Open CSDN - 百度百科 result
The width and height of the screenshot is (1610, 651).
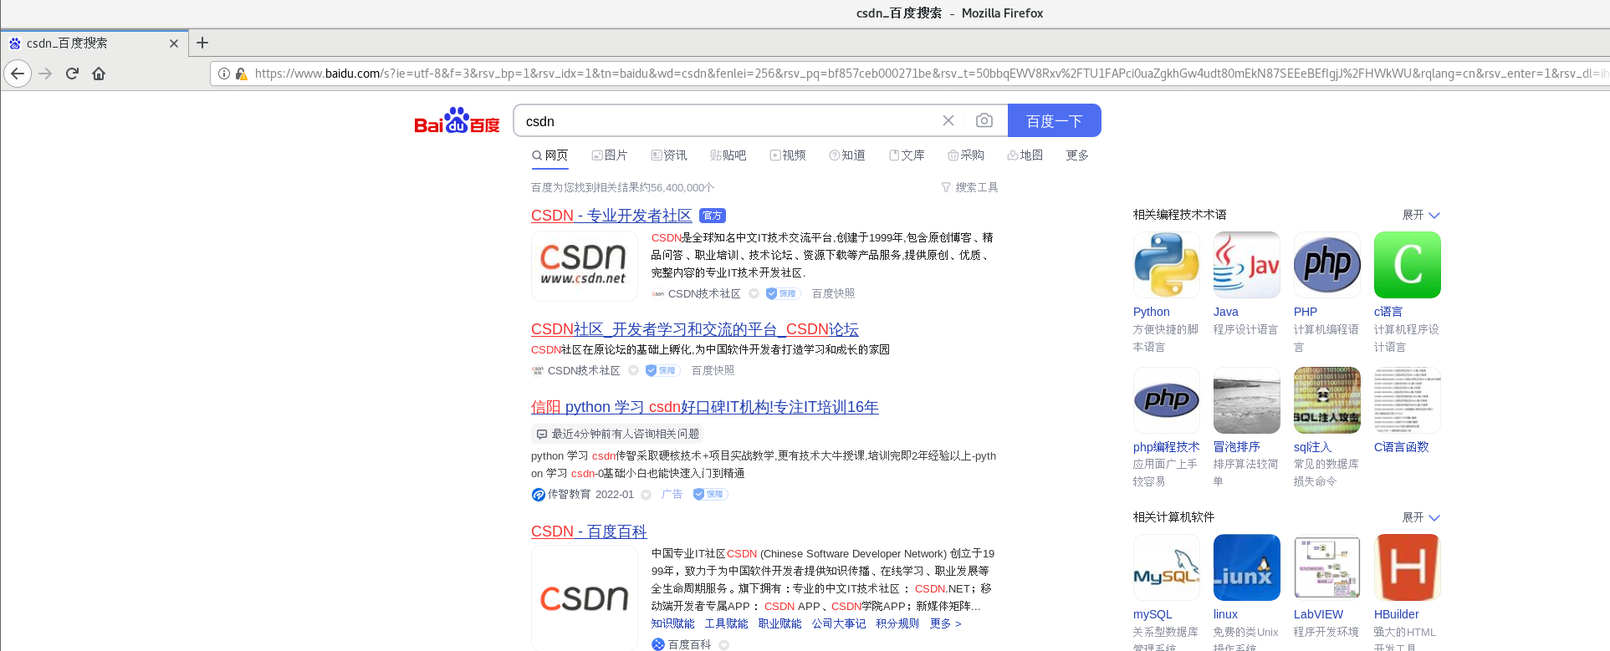(589, 531)
